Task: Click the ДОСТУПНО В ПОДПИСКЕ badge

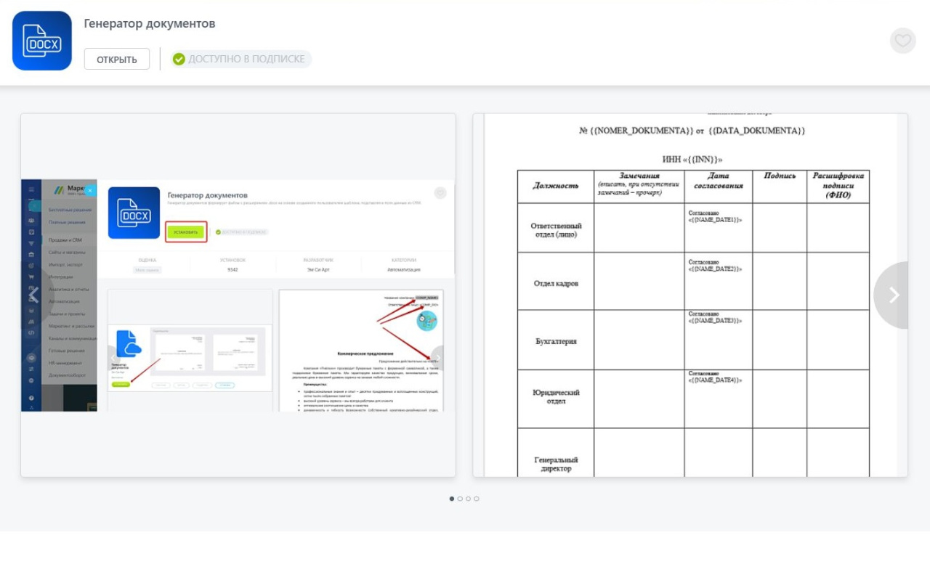Action: tap(241, 59)
